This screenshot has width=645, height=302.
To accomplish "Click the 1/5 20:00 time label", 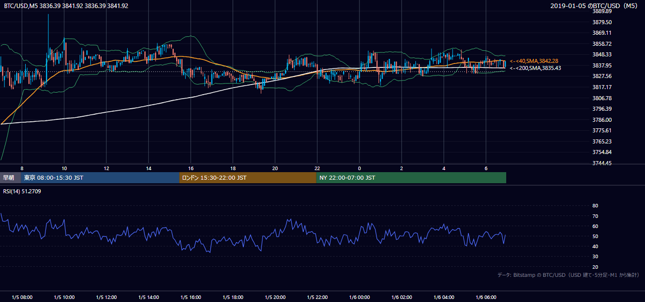I will pos(275,297).
